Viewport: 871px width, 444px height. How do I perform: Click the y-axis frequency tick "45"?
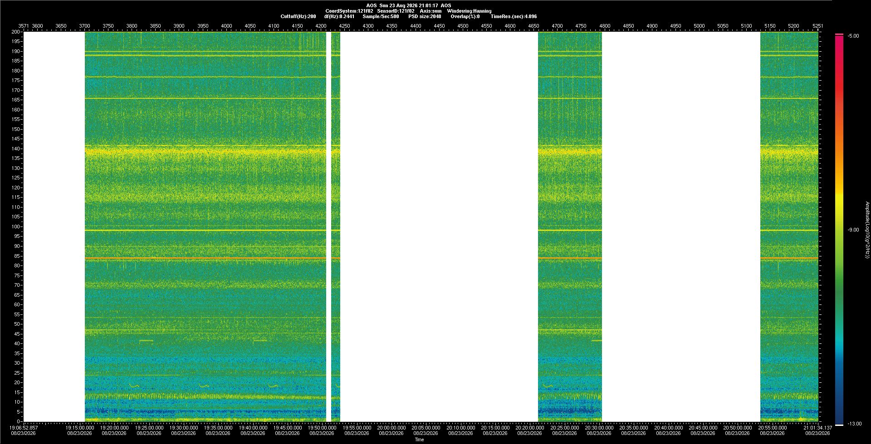click(17, 334)
